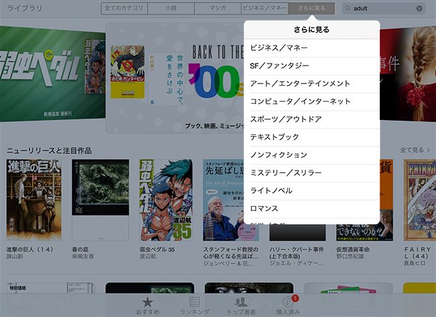Open the Back to the '00s banner
436x317 pixels.
(x=174, y=78)
